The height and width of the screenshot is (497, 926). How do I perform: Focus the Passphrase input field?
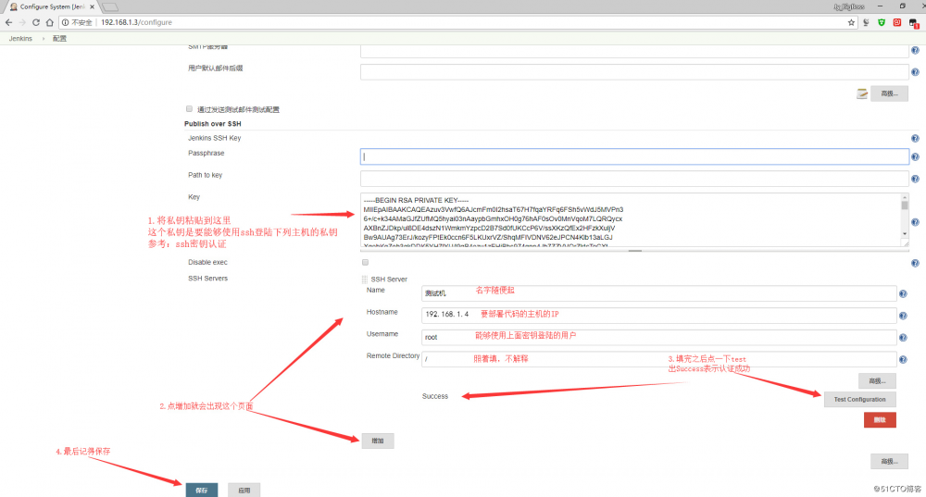(x=634, y=156)
